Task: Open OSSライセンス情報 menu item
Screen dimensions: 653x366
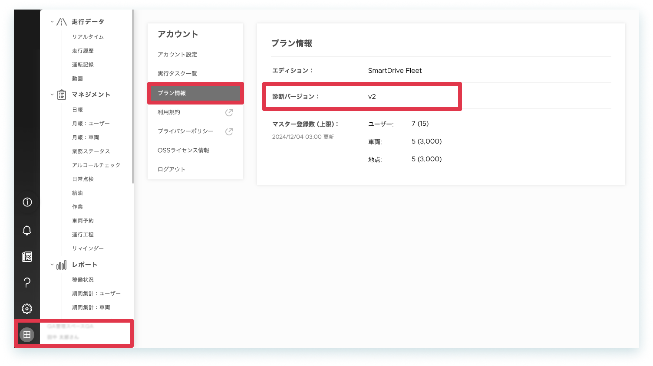Action: pos(184,150)
